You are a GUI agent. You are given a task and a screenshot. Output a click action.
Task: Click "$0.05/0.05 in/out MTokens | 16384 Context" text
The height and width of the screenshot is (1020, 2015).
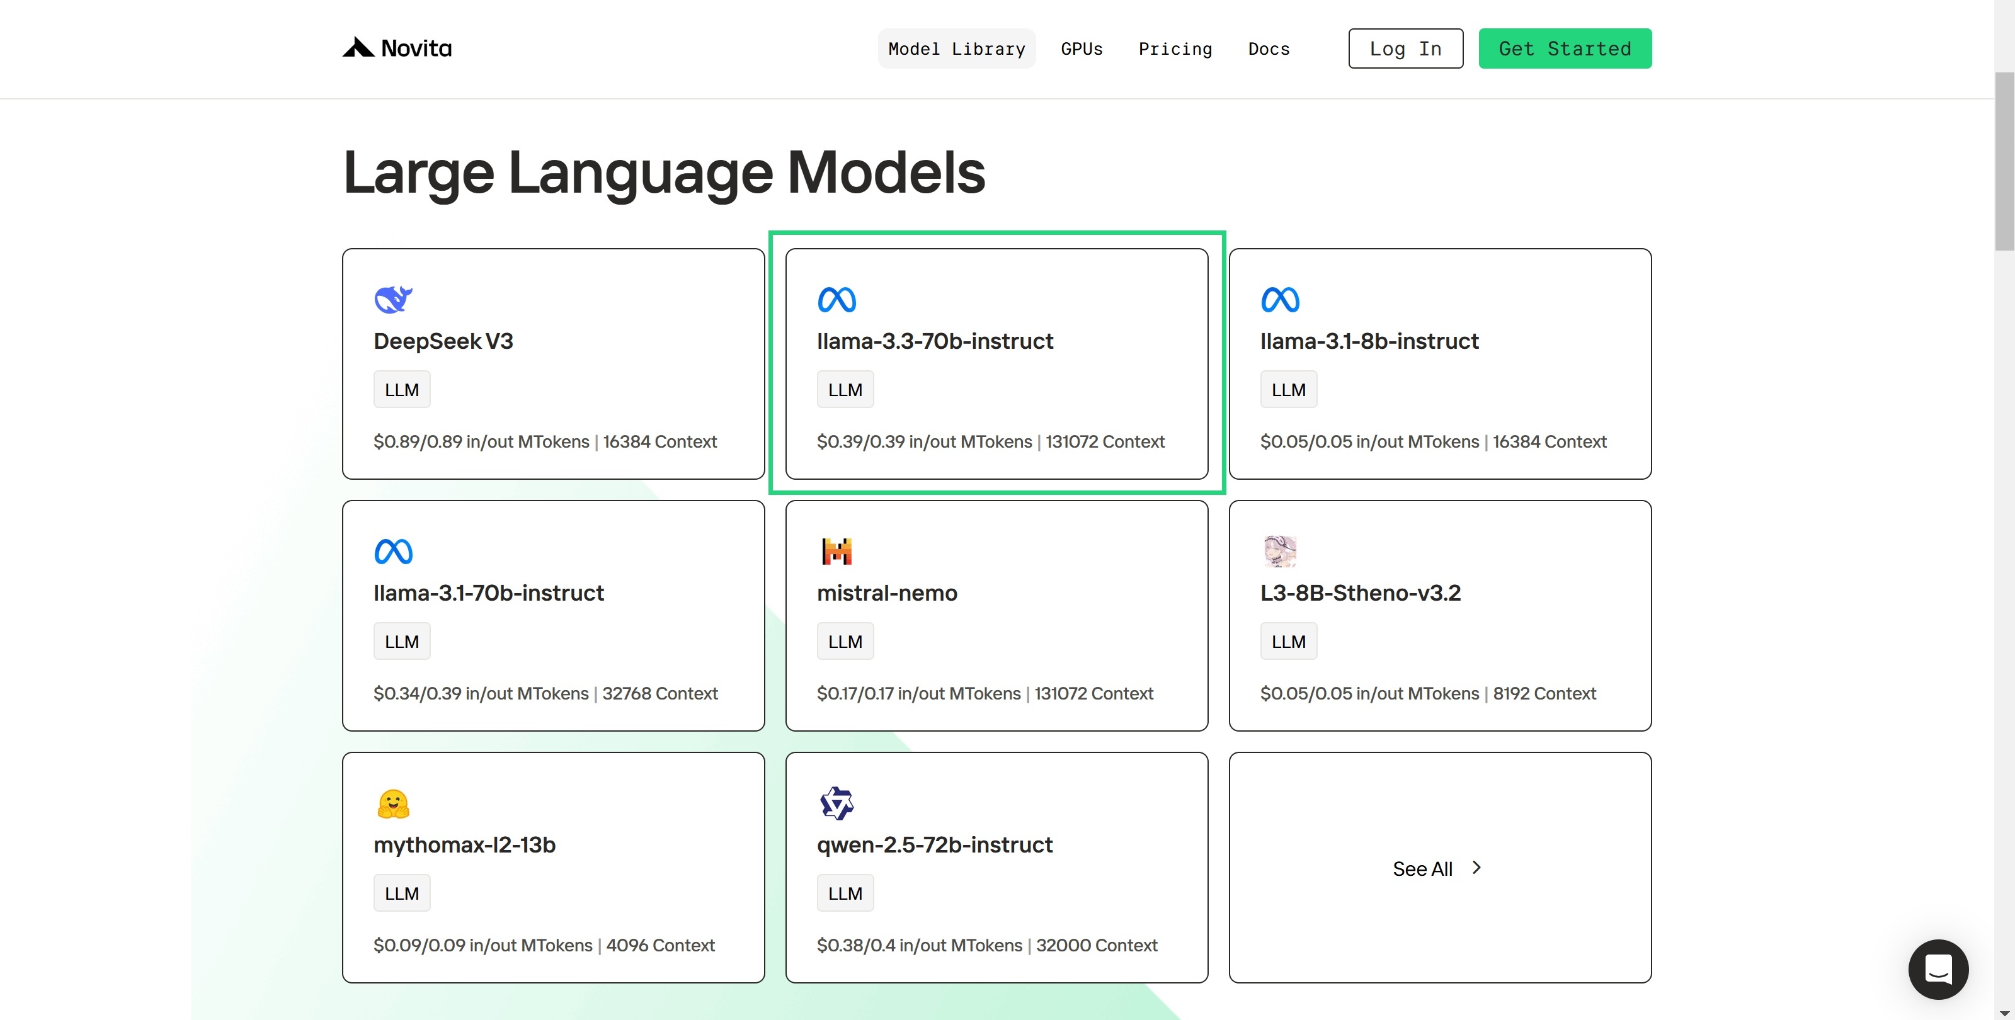click(1433, 441)
